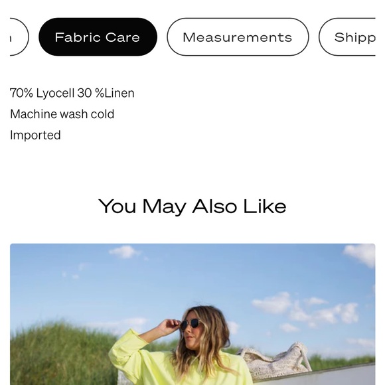Click the 'Imported' text line
The image size is (385, 385).
pos(35,135)
